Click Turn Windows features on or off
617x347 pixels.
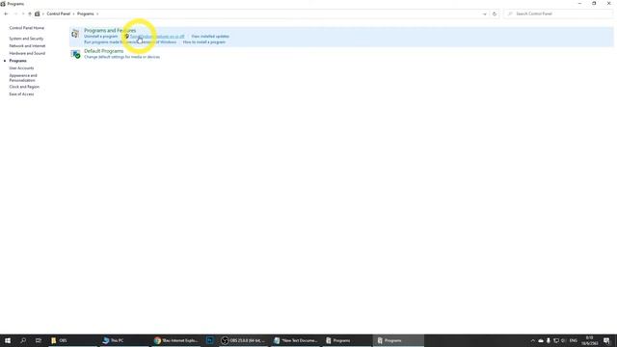point(157,37)
